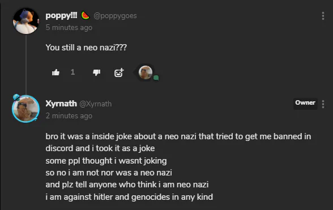
Task: Visit the @Xyrnath handle
Action: (x=96, y=104)
